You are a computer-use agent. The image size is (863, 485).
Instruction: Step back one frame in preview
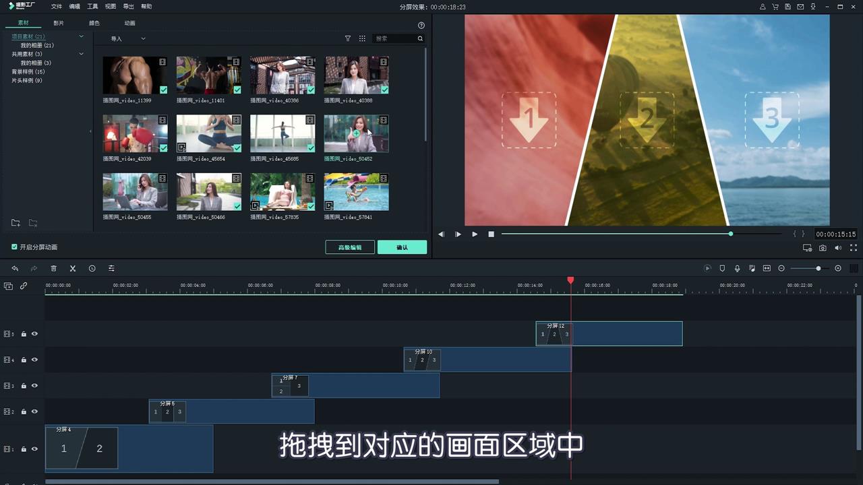click(441, 234)
